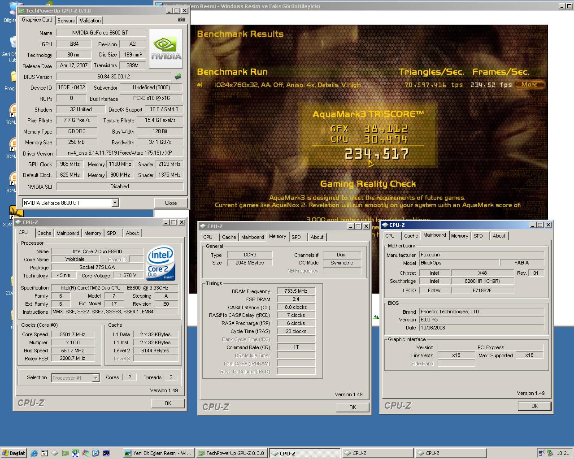Viewport: 574px width, 459px height.
Task: Click the chipset value X48 in CPU-Z
Action: click(x=483, y=273)
